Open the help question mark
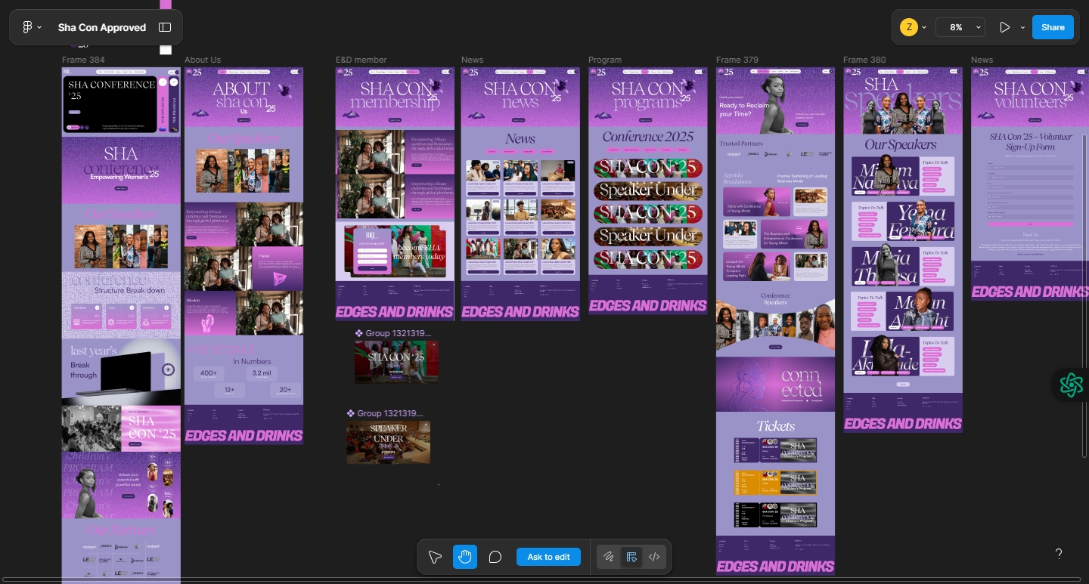 [1059, 554]
